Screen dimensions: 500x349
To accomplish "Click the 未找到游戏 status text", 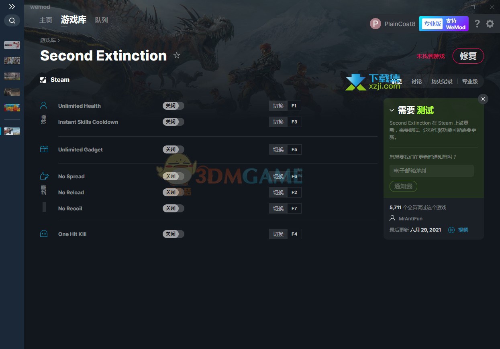I will point(431,56).
